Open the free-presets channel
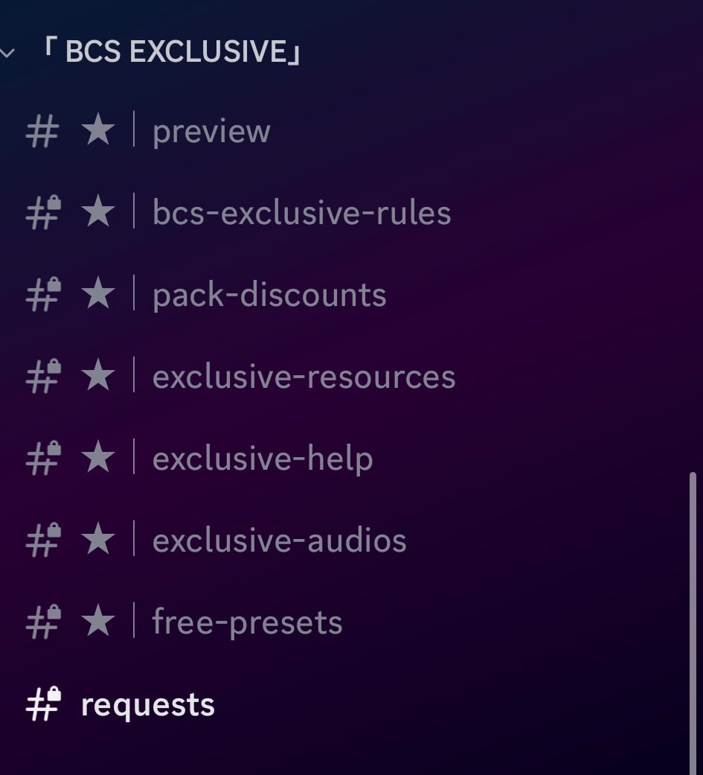Image resolution: width=703 pixels, height=775 pixels. tap(247, 623)
